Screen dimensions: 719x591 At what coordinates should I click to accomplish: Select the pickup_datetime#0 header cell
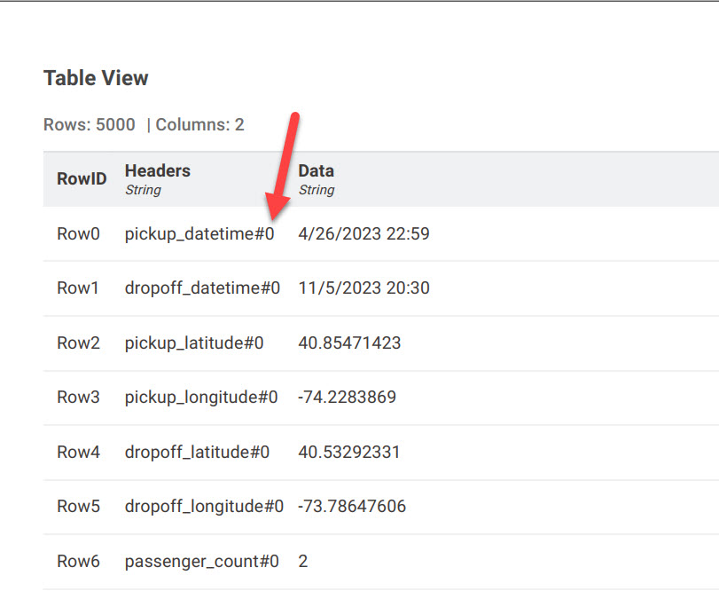point(199,233)
